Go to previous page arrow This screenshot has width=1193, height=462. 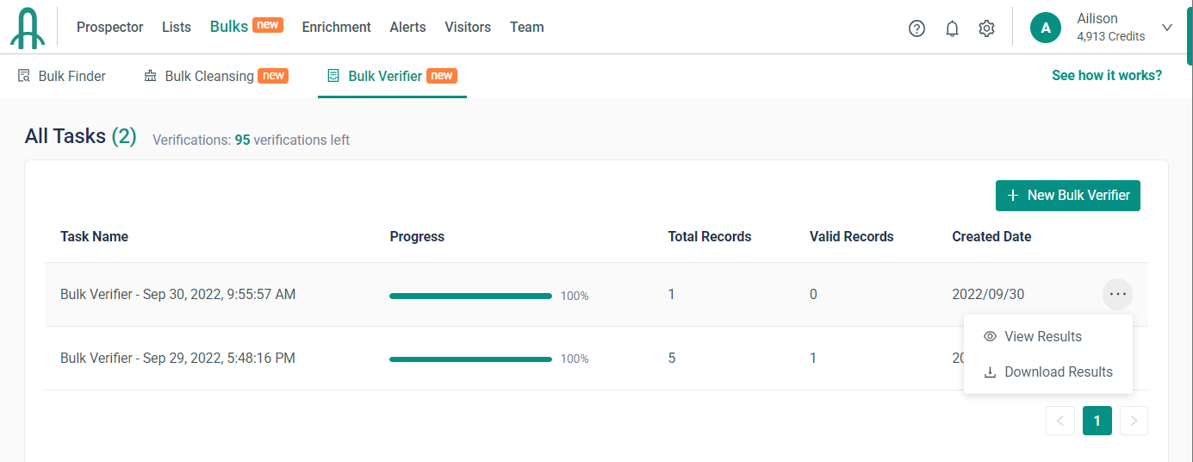(x=1059, y=421)
